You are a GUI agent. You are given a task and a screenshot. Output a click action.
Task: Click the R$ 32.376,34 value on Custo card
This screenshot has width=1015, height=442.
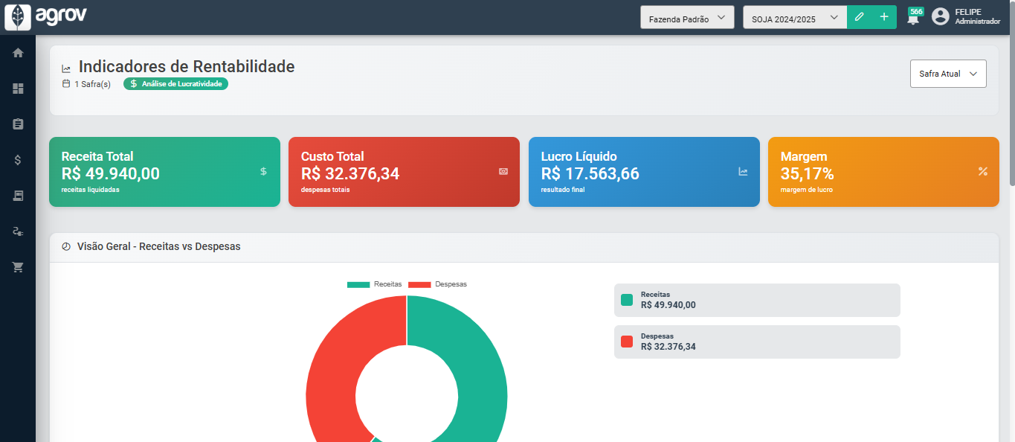(350, 174)
